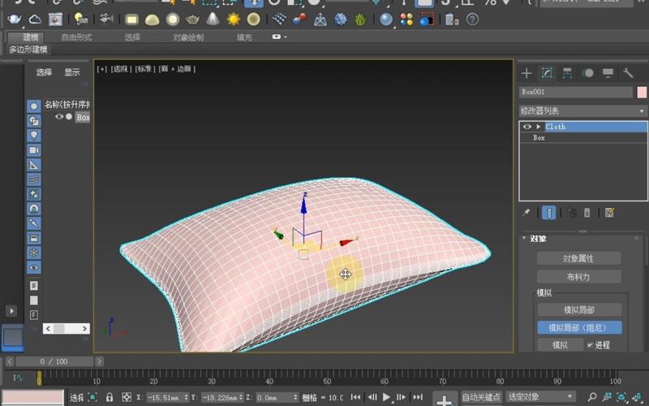
Task: Open the Hierarchy panel icon
Action: (567, 73)
